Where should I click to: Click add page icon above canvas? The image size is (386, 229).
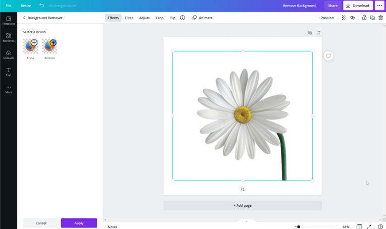(x=318, y=32)
